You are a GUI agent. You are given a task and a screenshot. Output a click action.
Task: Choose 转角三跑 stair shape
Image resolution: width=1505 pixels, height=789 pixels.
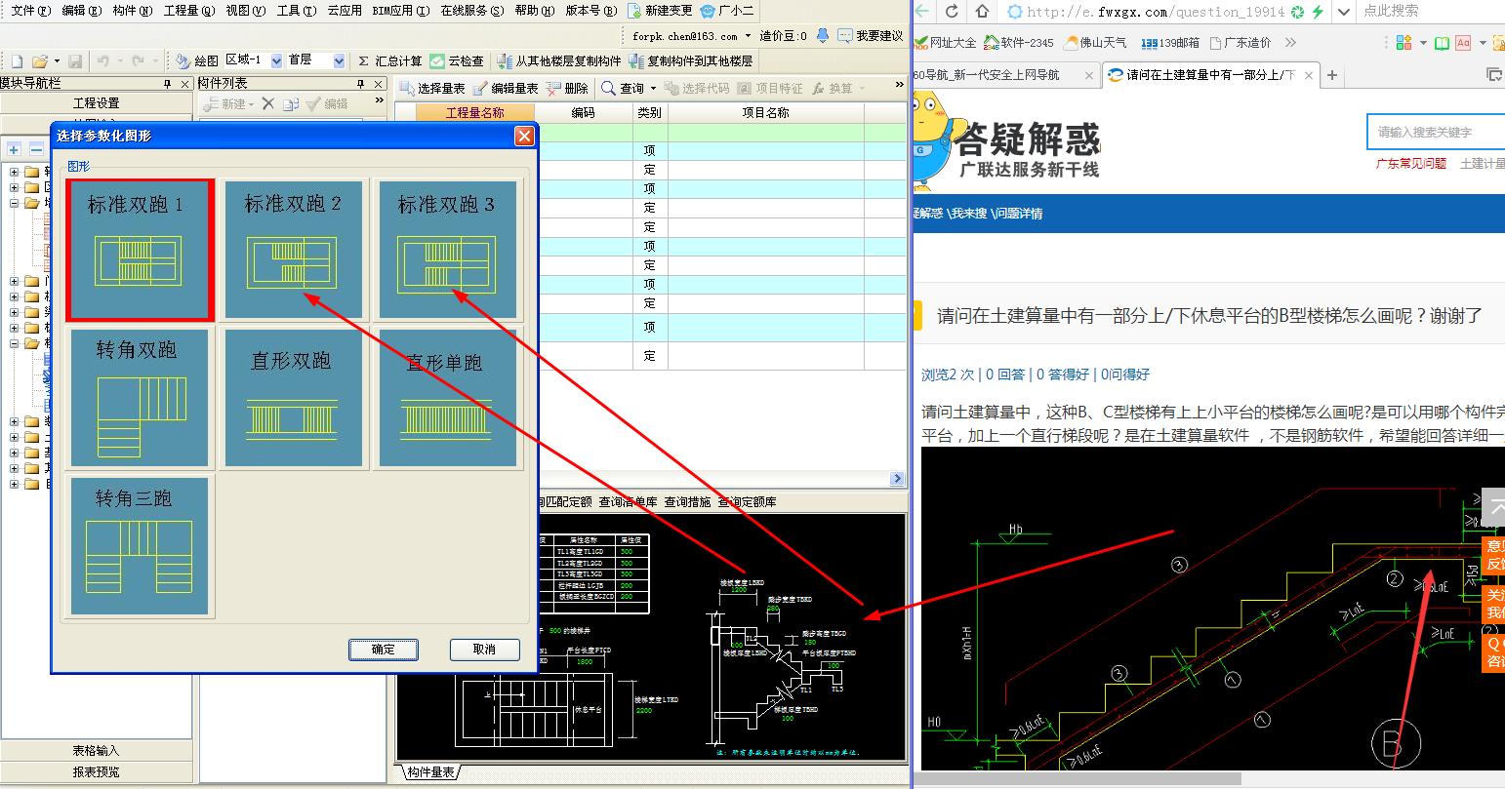pos(138,546)
